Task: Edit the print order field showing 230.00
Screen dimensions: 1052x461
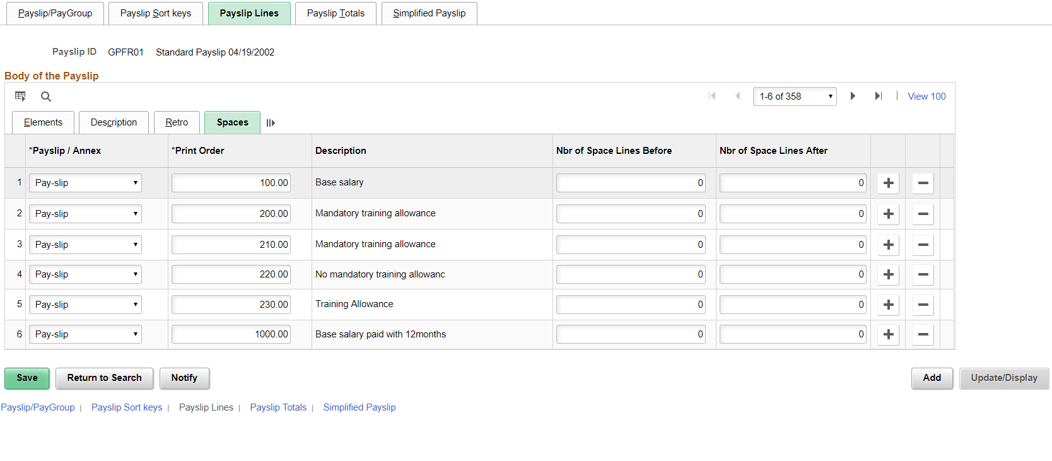Action: [231, 305]
